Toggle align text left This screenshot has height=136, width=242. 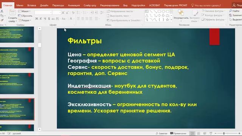click(78, 19)
